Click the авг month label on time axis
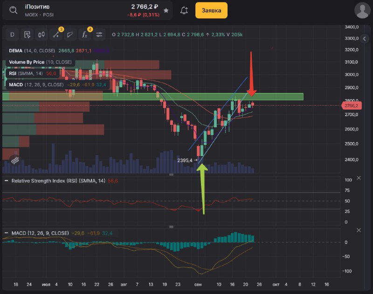Image resolution: width=373 pixels, height=294 pixels. [124, 285]
